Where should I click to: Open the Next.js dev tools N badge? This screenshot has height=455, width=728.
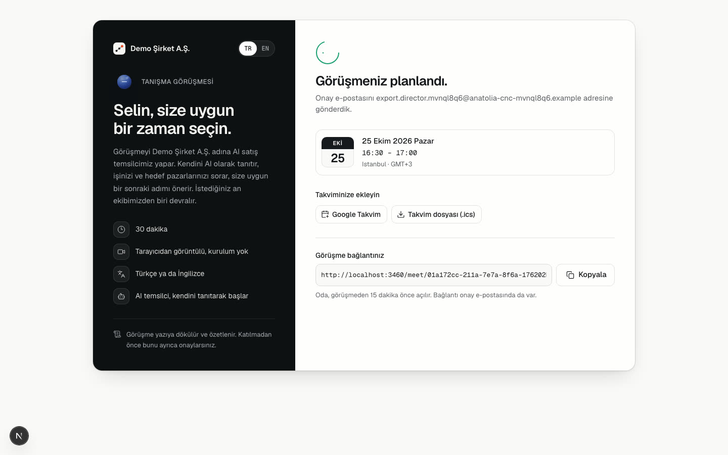tap(19, 436)
